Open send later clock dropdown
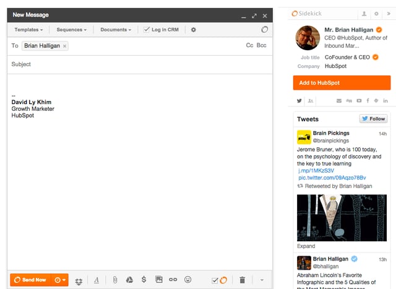 pos(60,280)
